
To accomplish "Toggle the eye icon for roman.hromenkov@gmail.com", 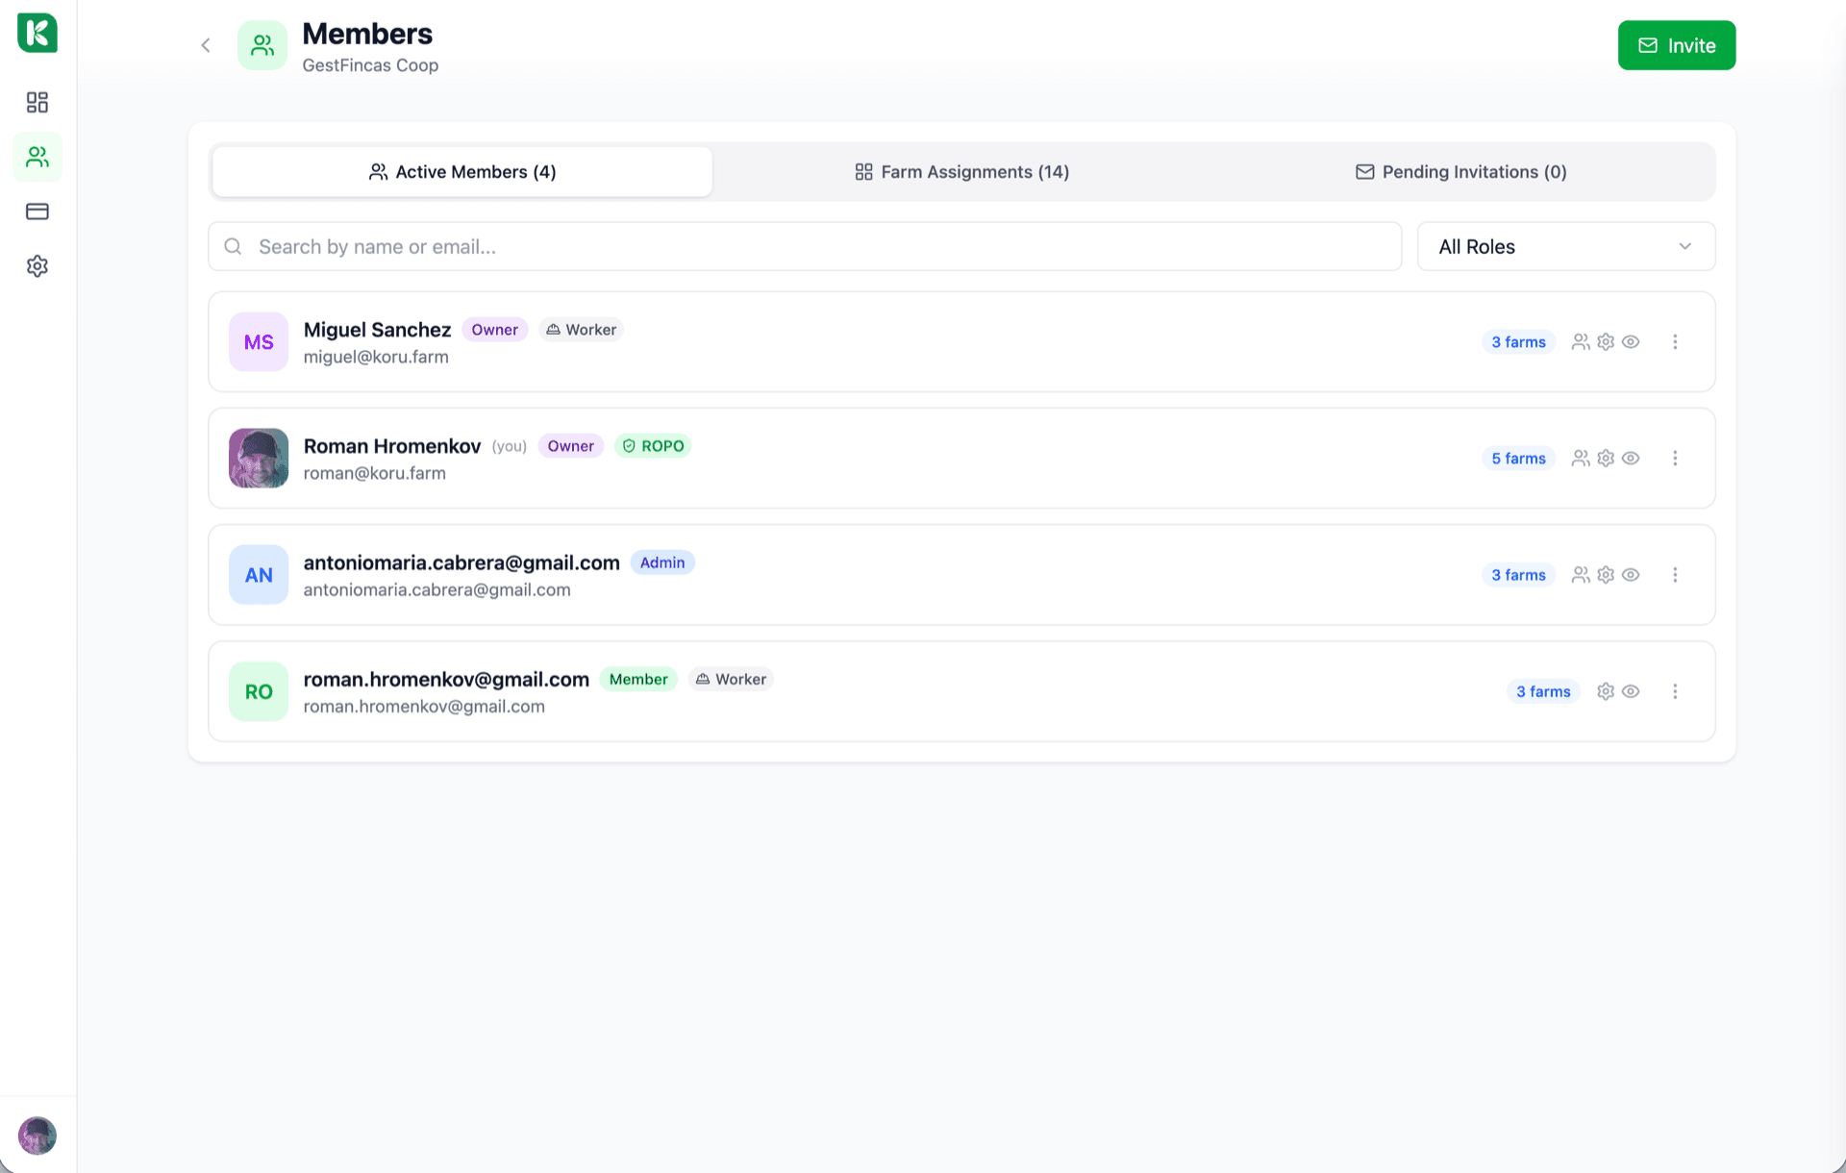I will pyautogui.click(x=1631, y=691).
